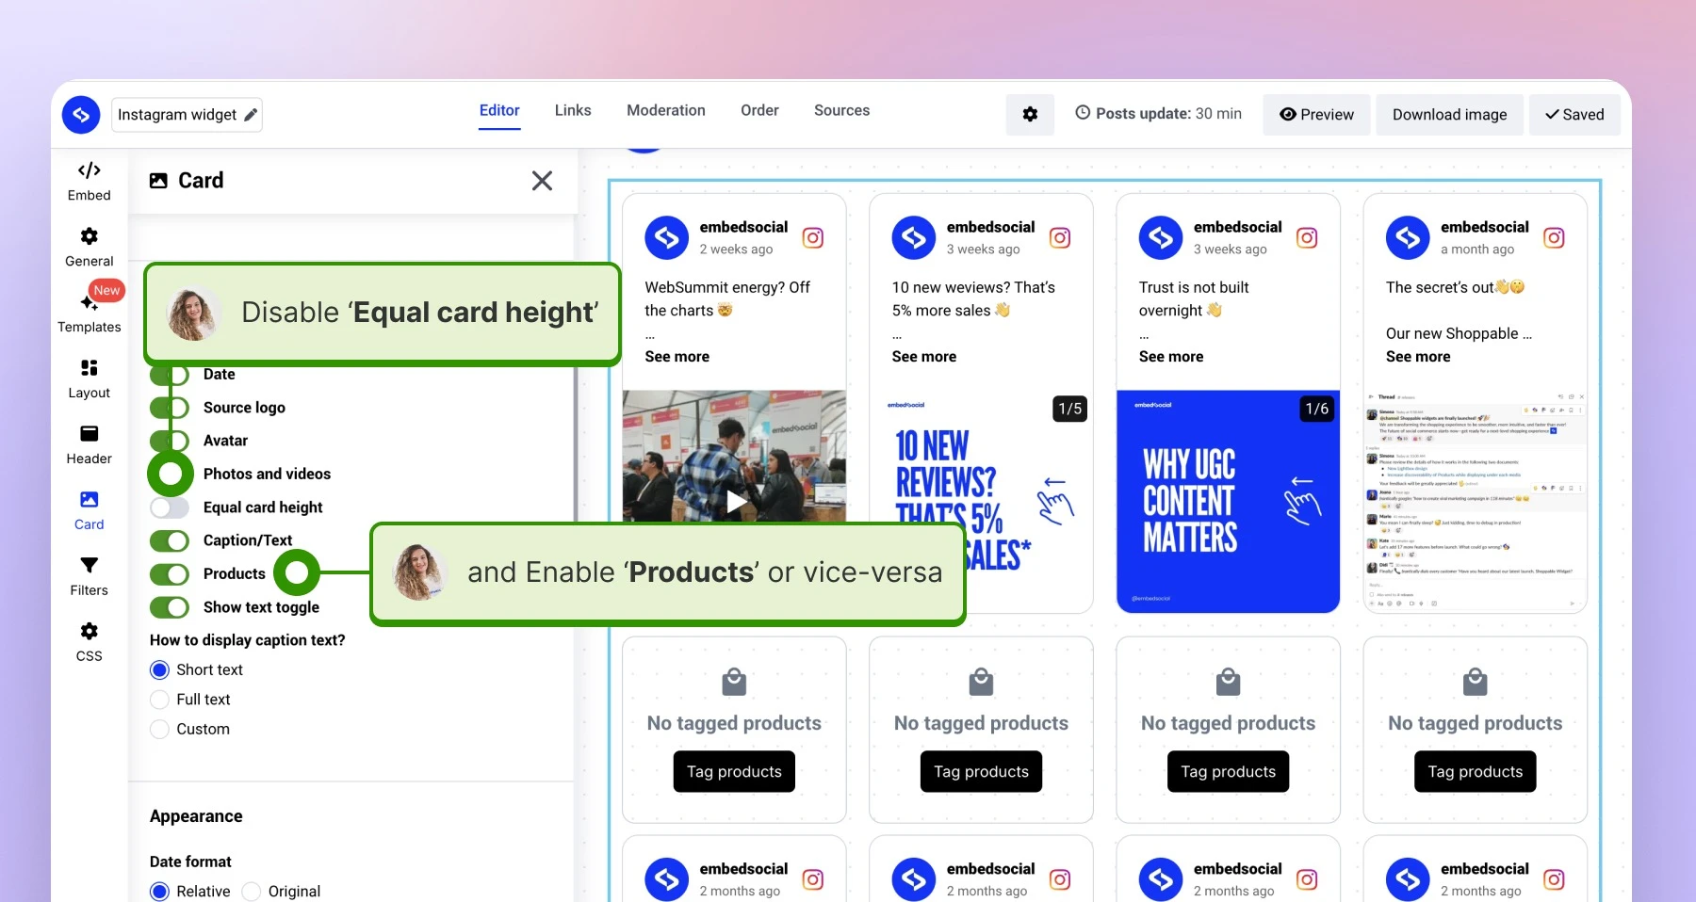Click the 1/5 slide counter badge
This screenshot has height=902, width=1696.
(1069, 409)
